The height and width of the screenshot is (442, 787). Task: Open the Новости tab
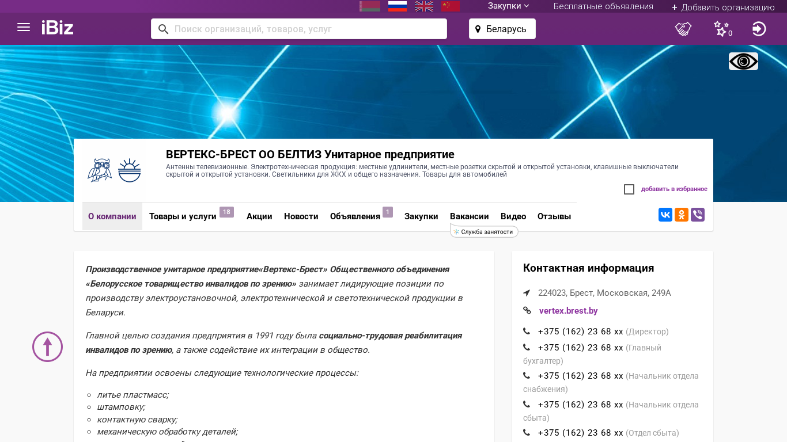pyautogui.click(x=301, y=216)
